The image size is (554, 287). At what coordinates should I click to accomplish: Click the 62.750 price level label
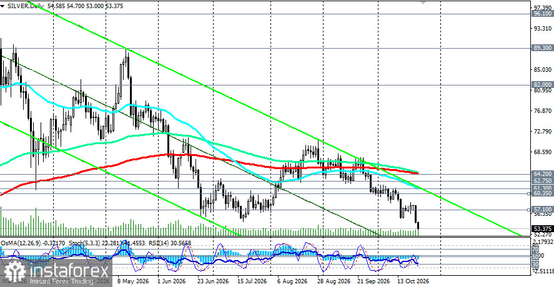(x=542, y=181)
